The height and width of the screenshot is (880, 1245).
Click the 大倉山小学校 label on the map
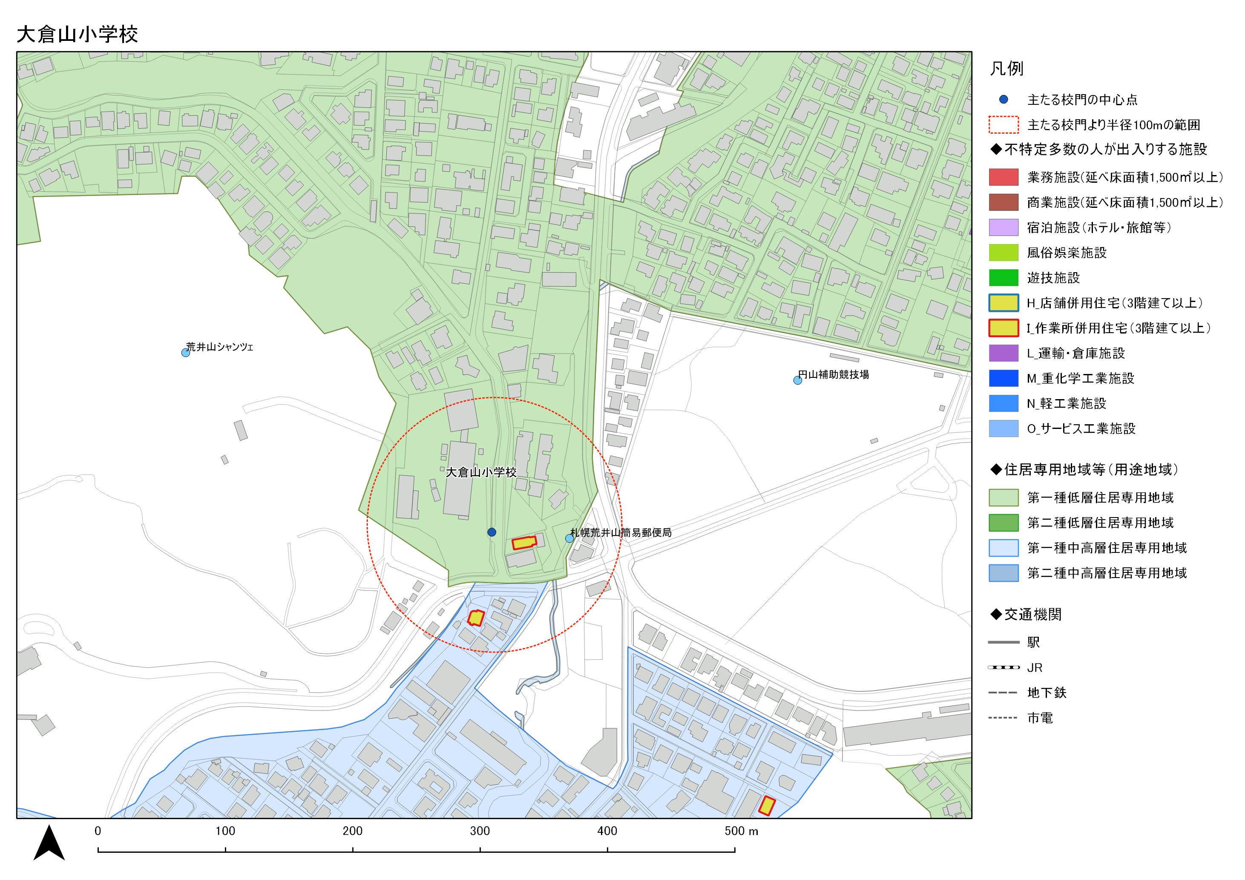click(x=481, y=472)
